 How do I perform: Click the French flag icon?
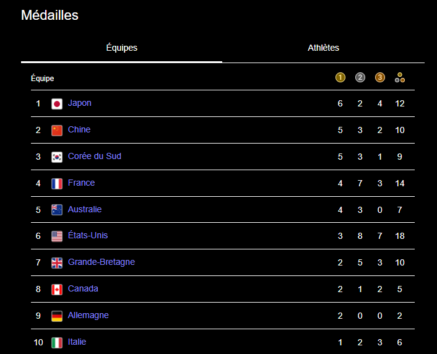(57, 184)
